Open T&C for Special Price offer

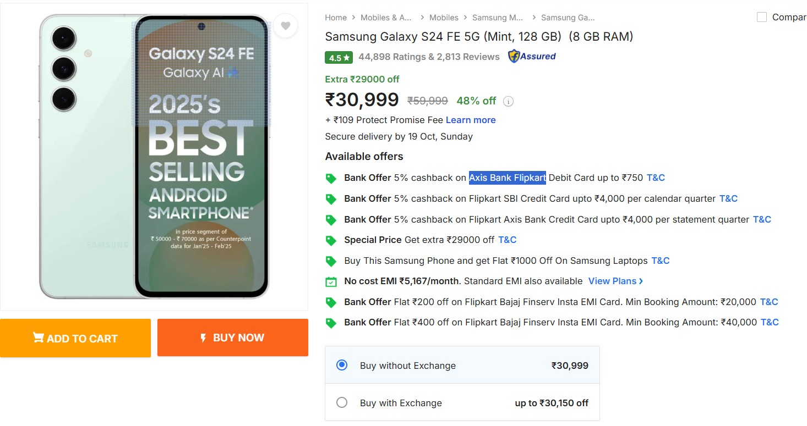507,240
